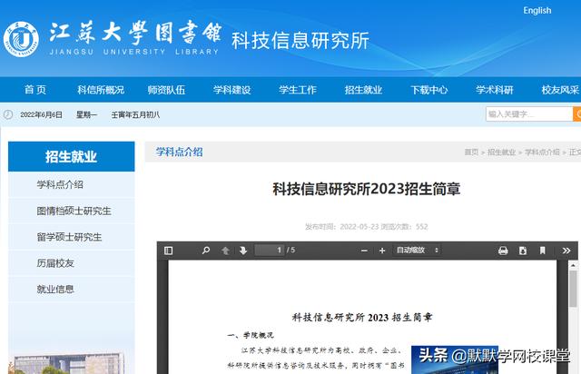The height and width of the screenshot is (374, 581).
Task: Click the 科技信息研究所 header title
Action: [x=300, y=41]
